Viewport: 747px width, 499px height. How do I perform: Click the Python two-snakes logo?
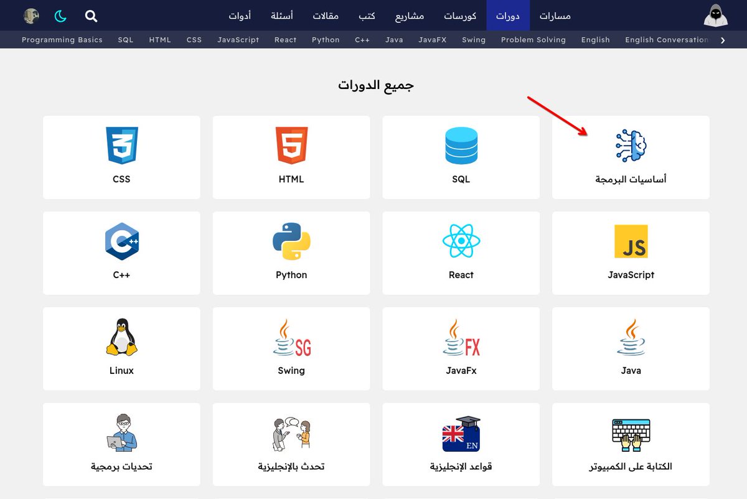pyautogui.click(x=291, y=241)
